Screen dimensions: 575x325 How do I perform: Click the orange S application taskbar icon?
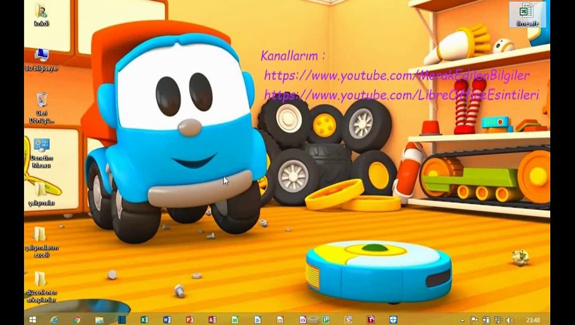point(348,320)
